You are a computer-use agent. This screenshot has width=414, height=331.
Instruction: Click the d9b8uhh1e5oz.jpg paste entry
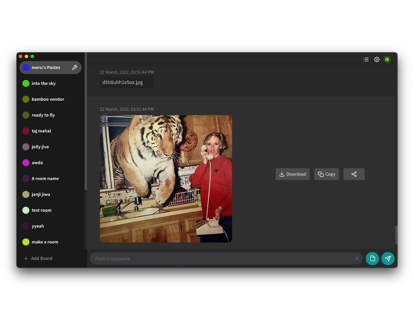tap(123, 82)
